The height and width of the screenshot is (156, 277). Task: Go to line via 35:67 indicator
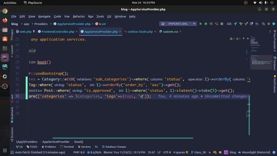pos(151,152)
